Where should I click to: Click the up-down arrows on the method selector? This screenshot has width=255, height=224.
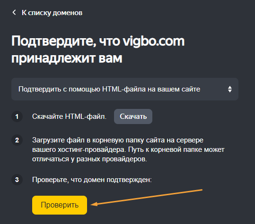[x=230, y=89]
